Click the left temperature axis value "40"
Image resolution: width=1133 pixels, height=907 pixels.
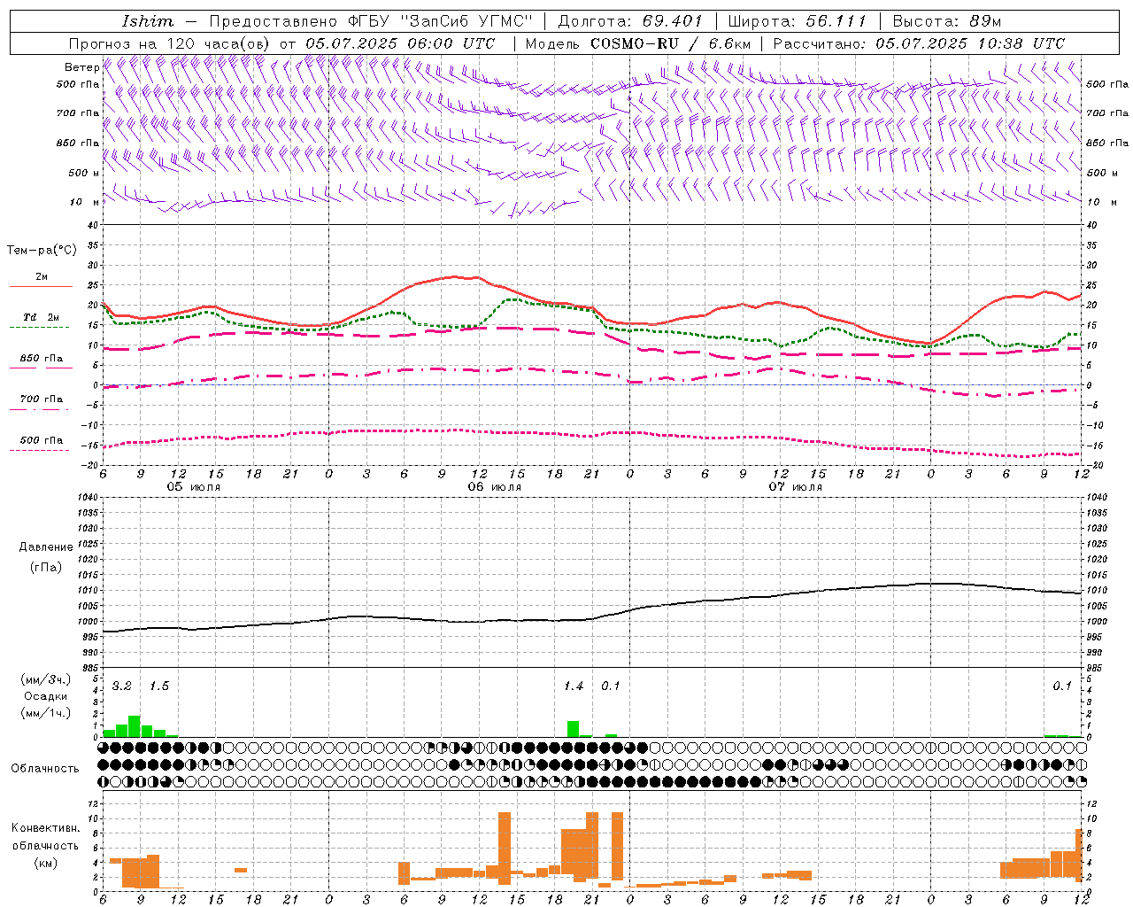coord(92,225)
